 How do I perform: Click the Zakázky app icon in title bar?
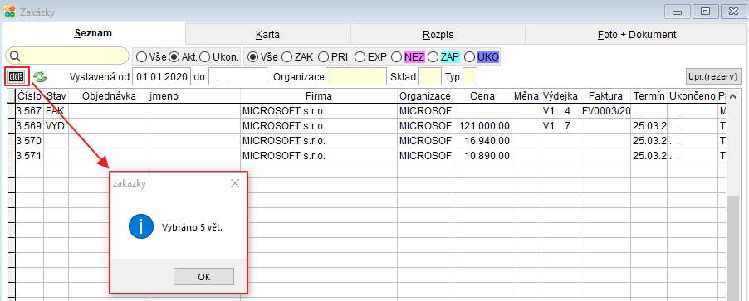(x=10, y=12)
